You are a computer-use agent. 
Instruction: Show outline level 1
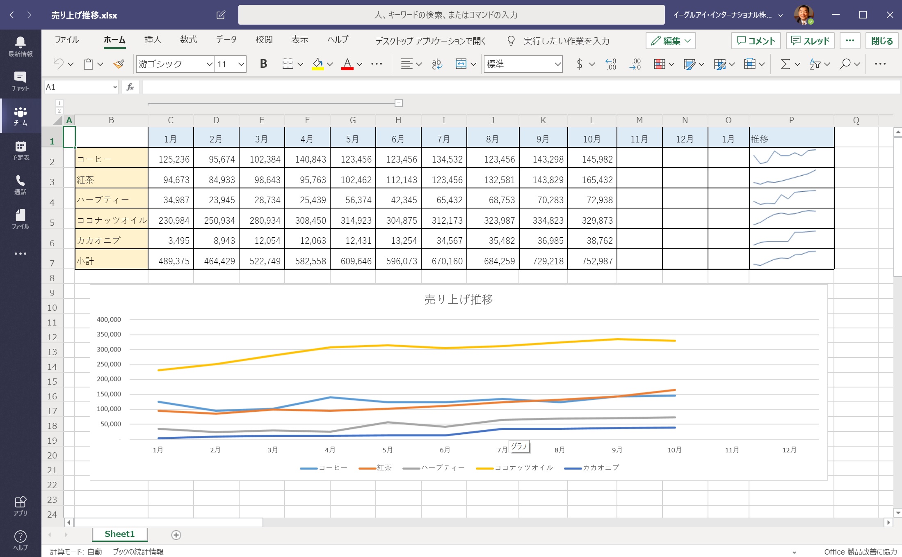59,103
